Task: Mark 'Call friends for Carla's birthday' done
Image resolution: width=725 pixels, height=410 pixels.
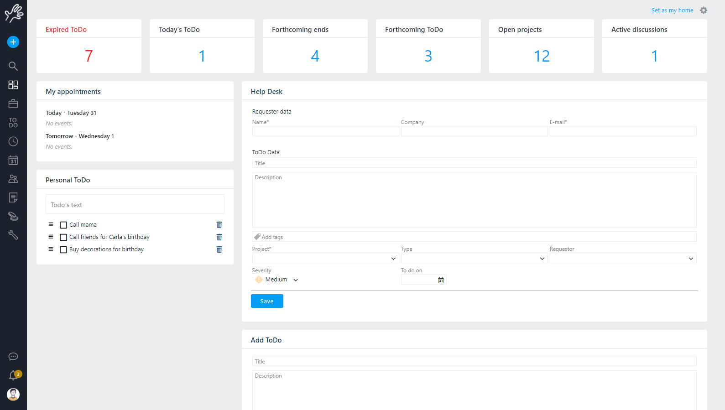Action: (63, 237)
